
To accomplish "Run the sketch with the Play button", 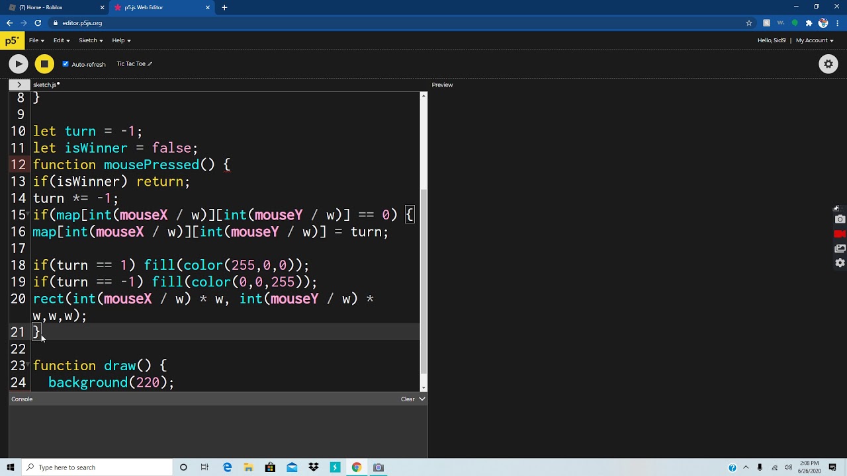I will tap(18, 63).
